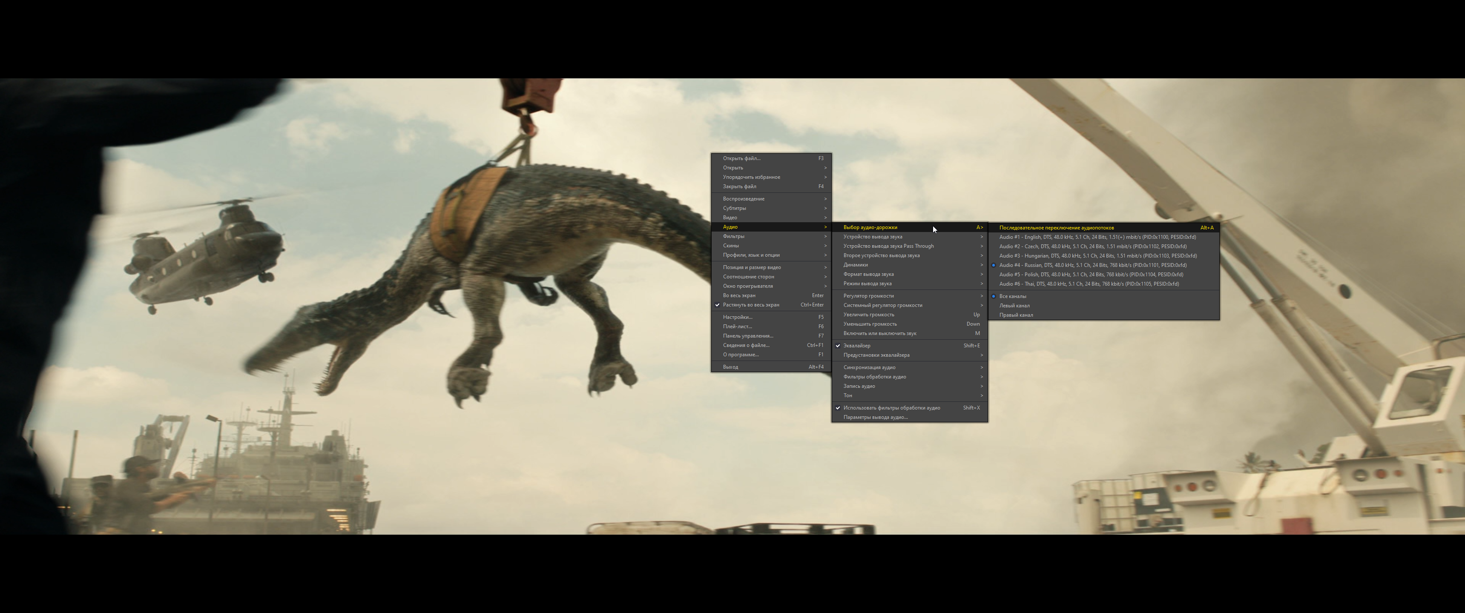Click the highlighted 'Аудио' menu item
Screen dimensions: 1465x613
pos(771,227)
